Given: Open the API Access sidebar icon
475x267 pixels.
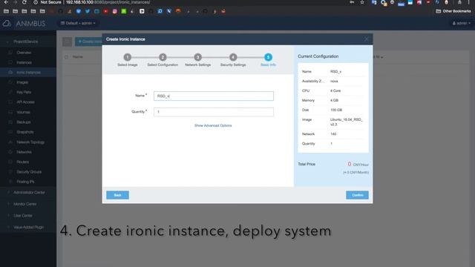Looking at the screenshot, I should coord(10,102).
